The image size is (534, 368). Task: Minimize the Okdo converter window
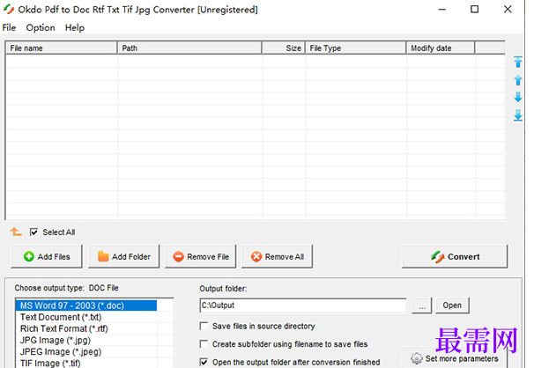click(x=442, y=9)
